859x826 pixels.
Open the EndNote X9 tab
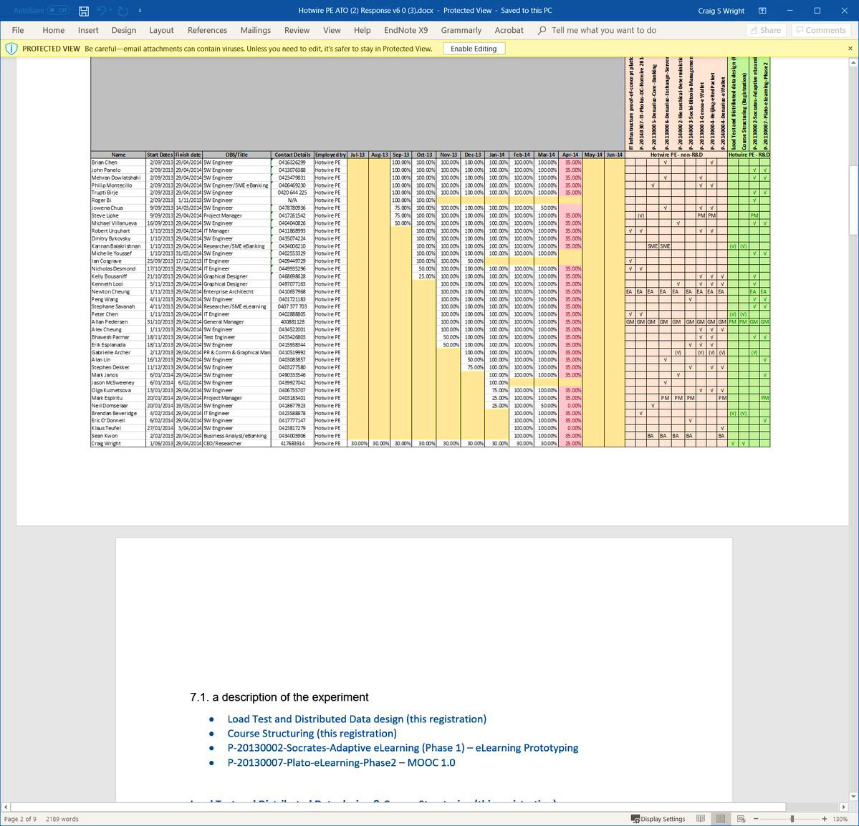(x=406, y=30)
